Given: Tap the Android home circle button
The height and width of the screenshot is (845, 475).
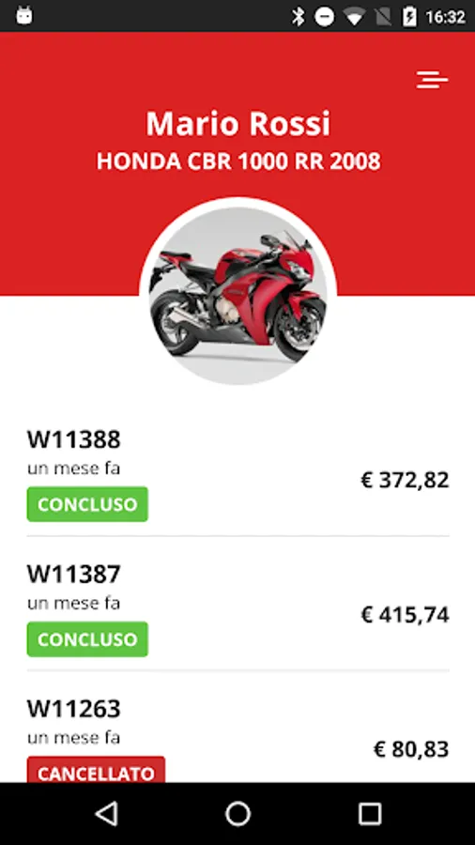Looking at the screenshot, I should (237, 813).
